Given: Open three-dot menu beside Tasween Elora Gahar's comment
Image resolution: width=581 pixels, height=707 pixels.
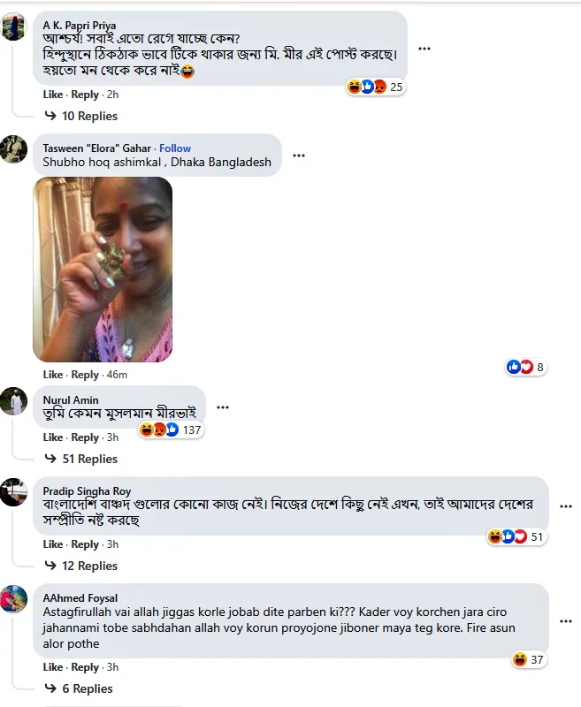Looking at the screenshot, I should (x=299, y=156).
